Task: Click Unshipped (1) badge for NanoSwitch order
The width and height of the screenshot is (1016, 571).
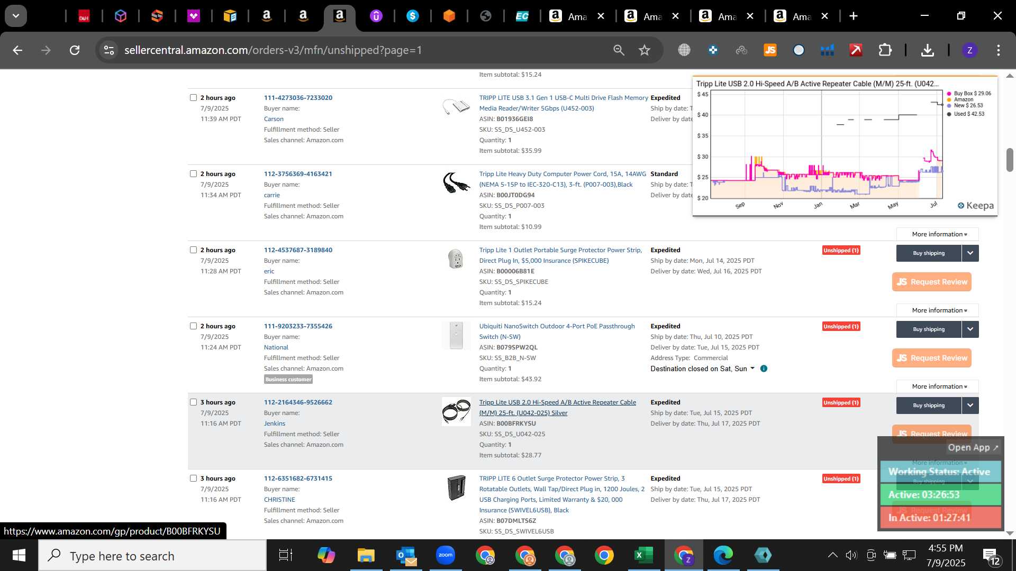Action: [x=841, y=326]
